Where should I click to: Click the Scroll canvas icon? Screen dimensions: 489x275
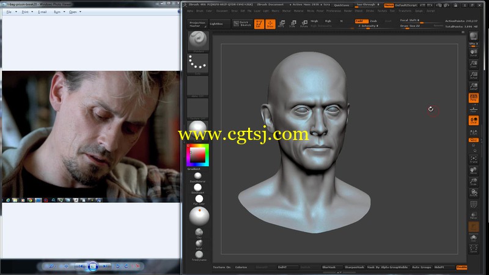click(x=473, y=53)
